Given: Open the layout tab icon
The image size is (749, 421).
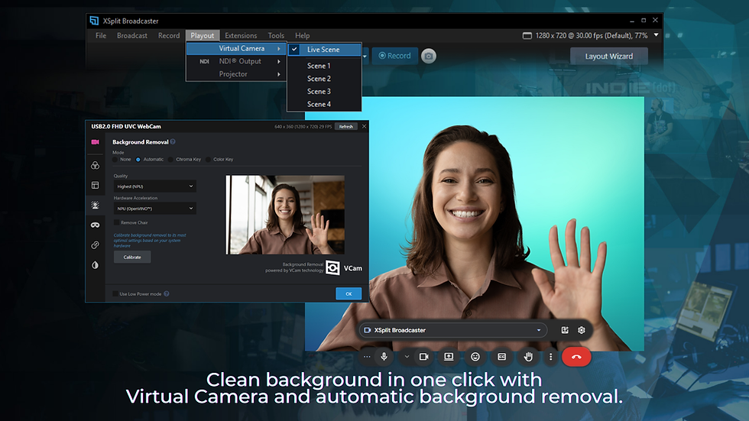Looking at the screenshot, I should pos(95,185).
